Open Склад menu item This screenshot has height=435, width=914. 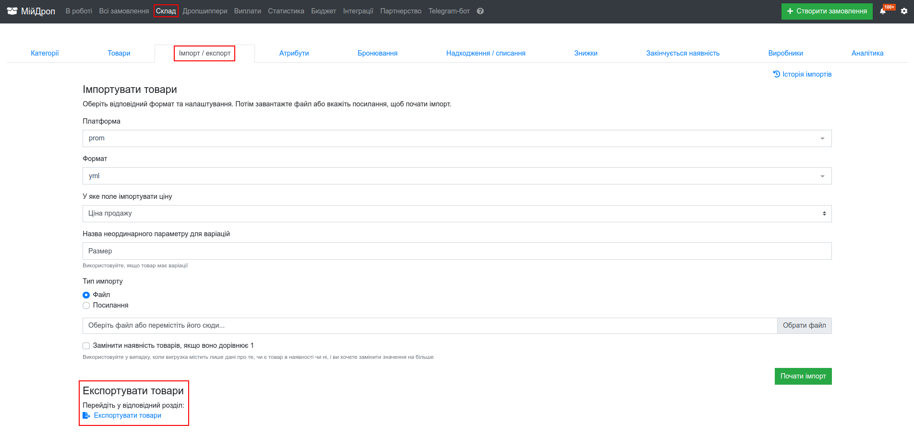[166, 11]
